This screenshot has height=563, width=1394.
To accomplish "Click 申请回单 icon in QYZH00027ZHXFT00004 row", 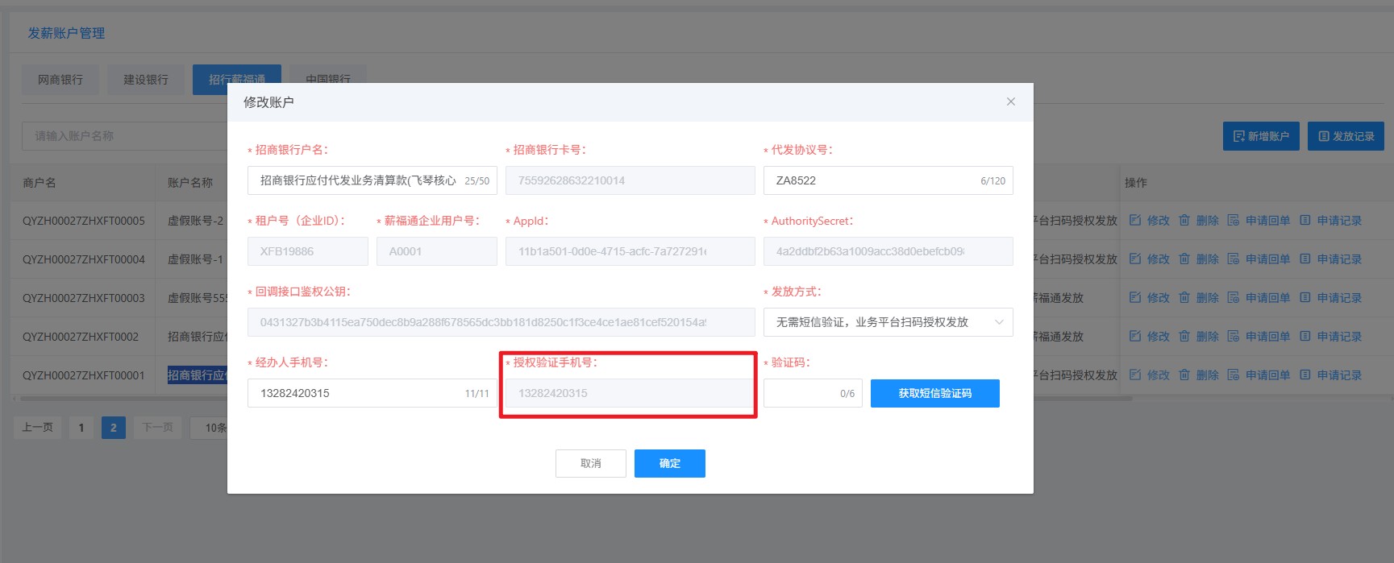I will pyautogui.click(x=1233, y=259).
